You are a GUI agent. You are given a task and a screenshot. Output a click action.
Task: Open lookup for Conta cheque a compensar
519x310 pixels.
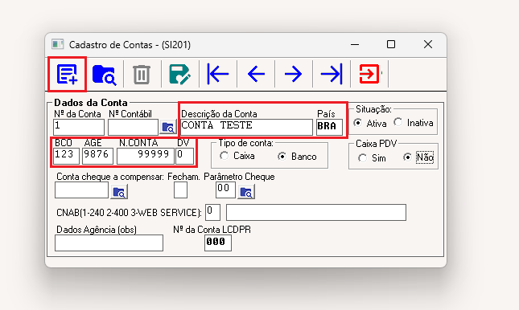click(119, 192)
